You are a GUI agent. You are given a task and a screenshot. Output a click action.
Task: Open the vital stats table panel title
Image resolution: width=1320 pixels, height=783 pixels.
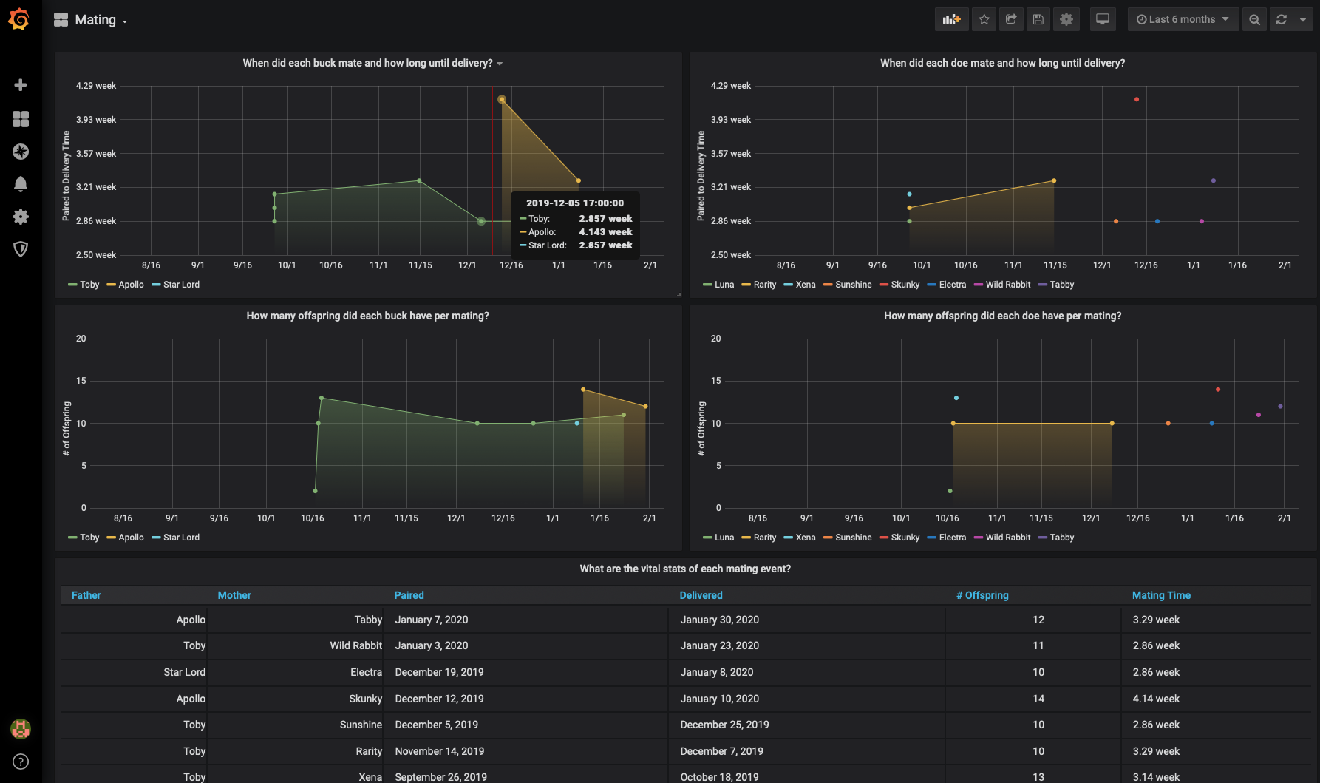[x=685, y=569]
